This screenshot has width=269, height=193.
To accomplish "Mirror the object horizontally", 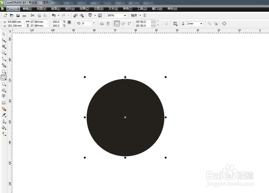I will point(102,24).
